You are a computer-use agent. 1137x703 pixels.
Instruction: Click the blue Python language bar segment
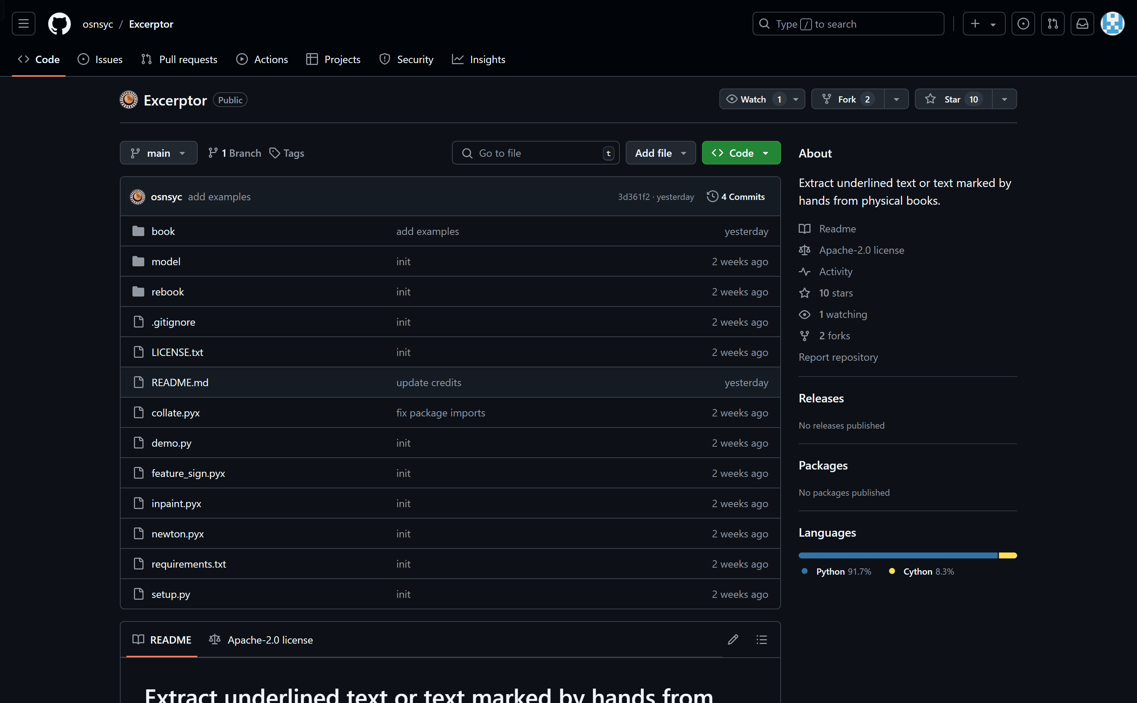click(x=898, y=555)
